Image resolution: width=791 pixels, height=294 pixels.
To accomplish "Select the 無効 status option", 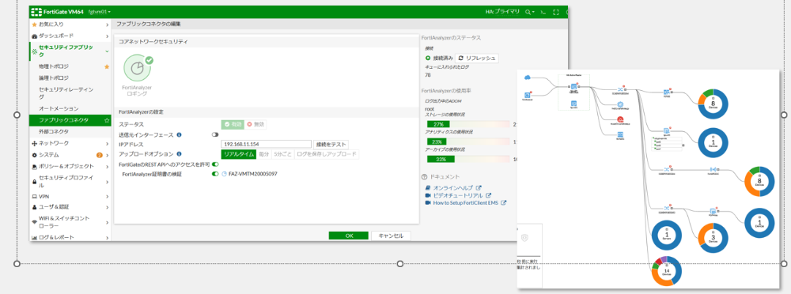I will 255,124.
